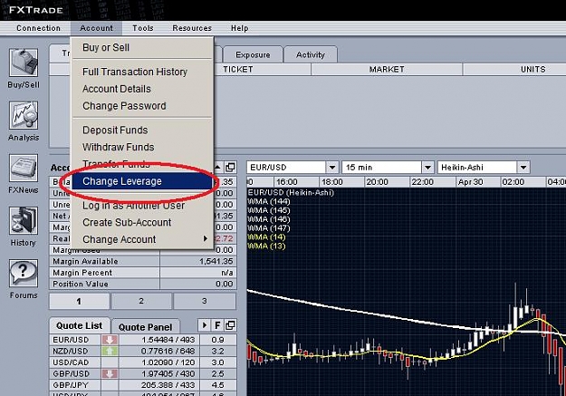Image resolution: width=566 pixels, height=396 pixels.
Task: Click the 1.54484 / 493 EUR/USD price
Action: coord(168,340)
